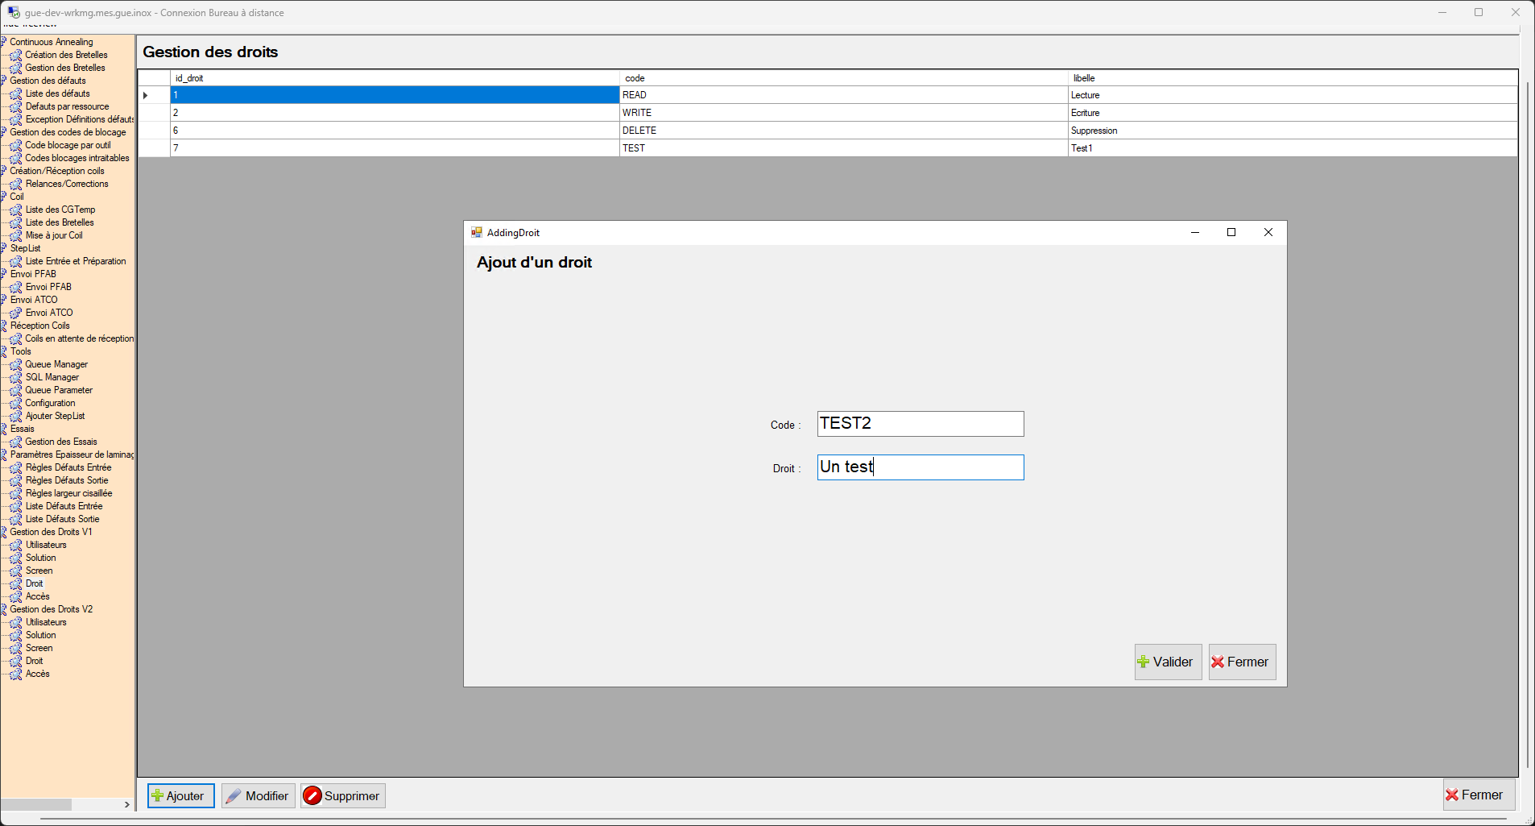Click the red X icon on dialog Fermer
This screenshot has width=1535, height=826.
pyautogui.click(x=1218, y=662)
